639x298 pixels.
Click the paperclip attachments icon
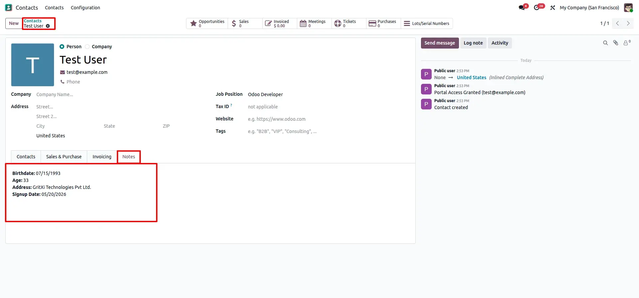pyautogui.click(x=616, y=43)
